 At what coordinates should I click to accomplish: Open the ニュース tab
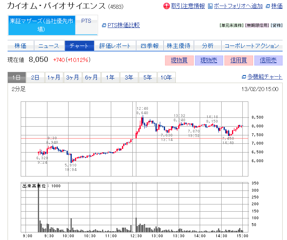tap(49, 46)
